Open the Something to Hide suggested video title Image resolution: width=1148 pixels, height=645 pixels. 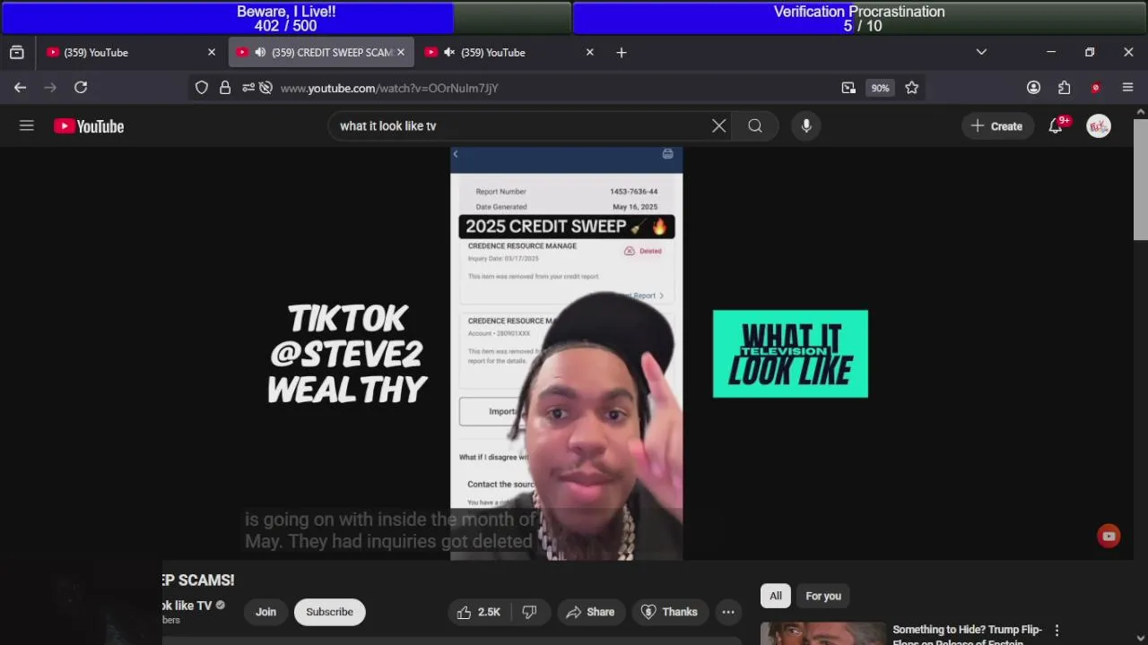pyautogui.click(x=967, y=635)
